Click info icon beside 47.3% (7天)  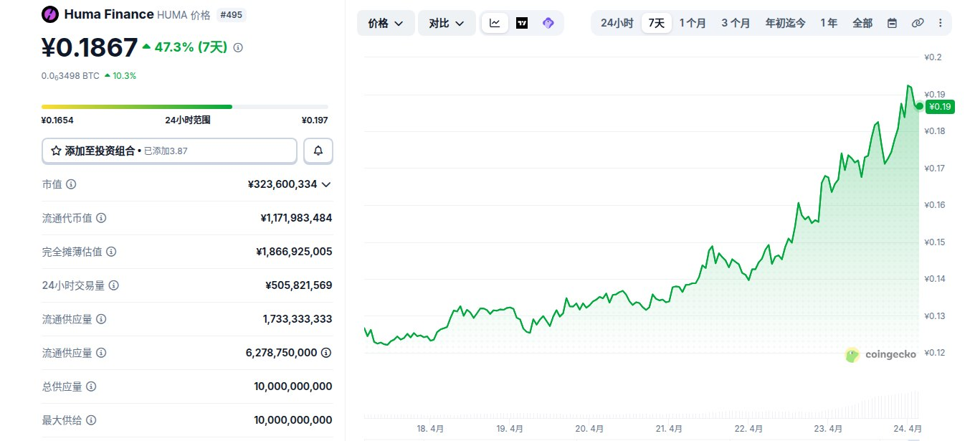pyautogui.click(x=239, y=47)
